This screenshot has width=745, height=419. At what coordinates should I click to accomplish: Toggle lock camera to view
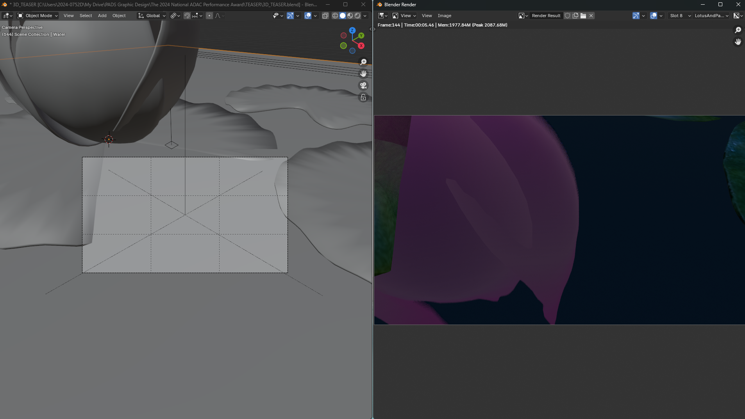click(363, 97)
